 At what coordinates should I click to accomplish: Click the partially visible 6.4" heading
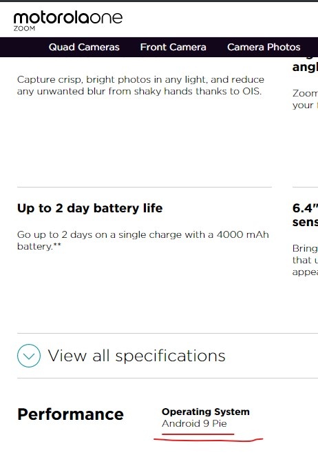(305, 215)
